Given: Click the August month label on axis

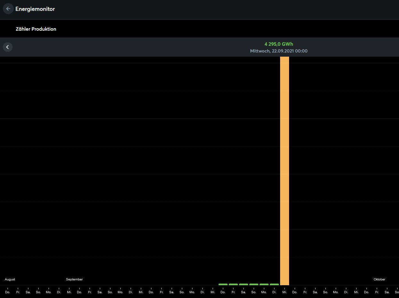Looking at the screenshot, I should 10,279.
